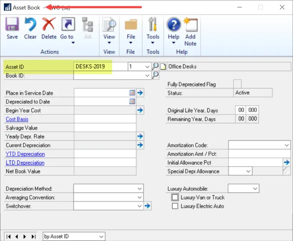Toggle the Fully Depreciated Flag box
Image resolution: width=293 pixels, height=241 pixels.
pos(237,84)
